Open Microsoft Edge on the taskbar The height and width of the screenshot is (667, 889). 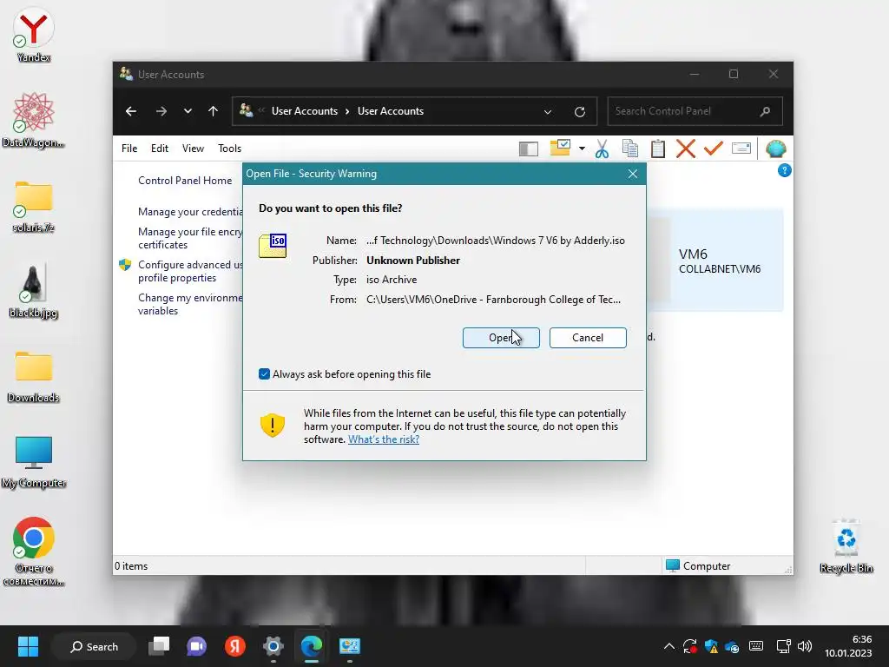(312, 646)
